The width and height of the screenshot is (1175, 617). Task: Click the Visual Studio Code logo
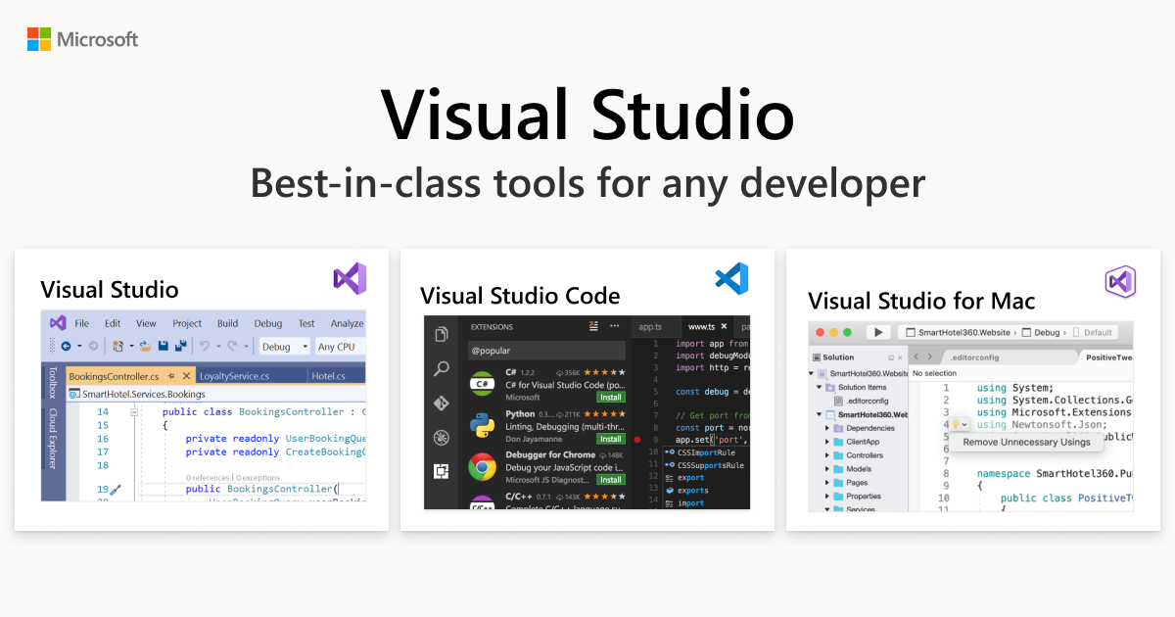click(x=730, y=278)
